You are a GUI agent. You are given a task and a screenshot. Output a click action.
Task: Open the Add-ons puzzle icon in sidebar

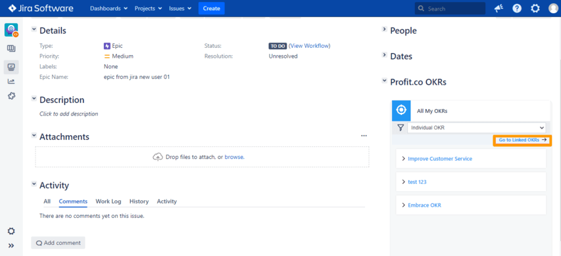pyautogui.click(x=11, y=96)
